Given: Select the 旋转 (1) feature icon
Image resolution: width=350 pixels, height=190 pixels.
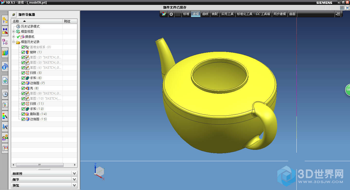Looking at the screenshot, I should [x=28, y=52].
